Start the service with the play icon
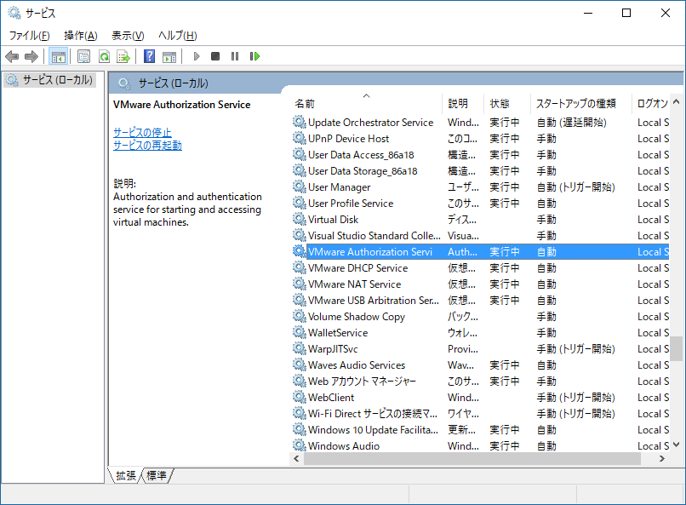 tap(196, 56)
